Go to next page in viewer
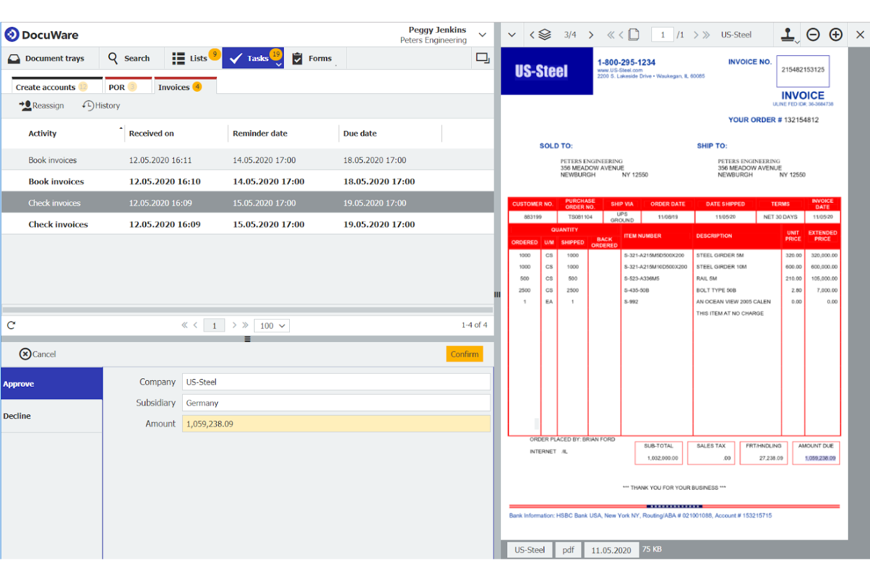This screenshot has height=580, width=870. click(x=695, y=35)
